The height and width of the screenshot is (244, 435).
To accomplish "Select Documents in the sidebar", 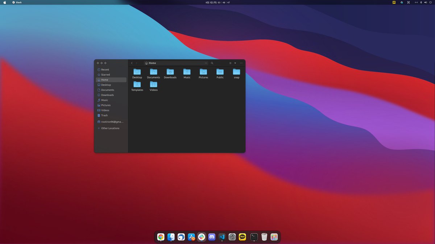I will tap(111, 90).
